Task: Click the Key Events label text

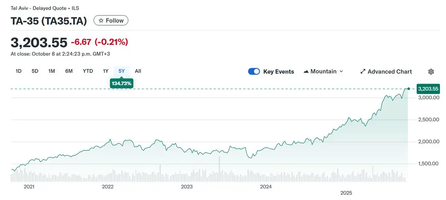Action: (278, 72)
